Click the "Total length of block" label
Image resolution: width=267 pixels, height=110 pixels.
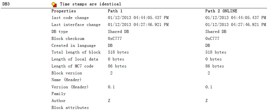pyautogui.click(x=76, y=52)
